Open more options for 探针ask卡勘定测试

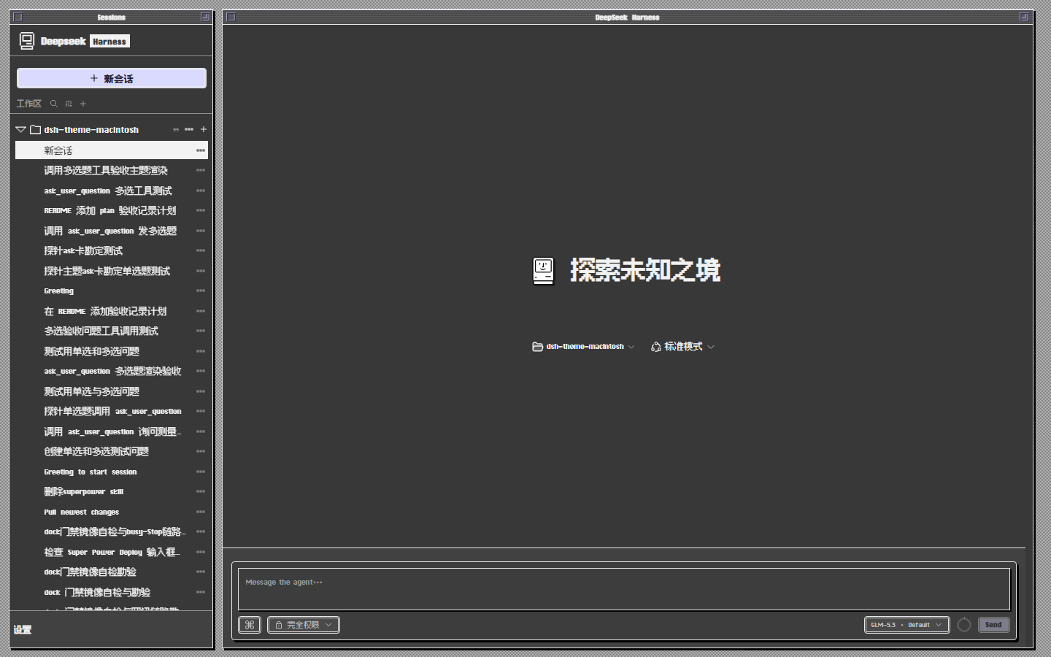pyautogui.click(x=201, y=250)
